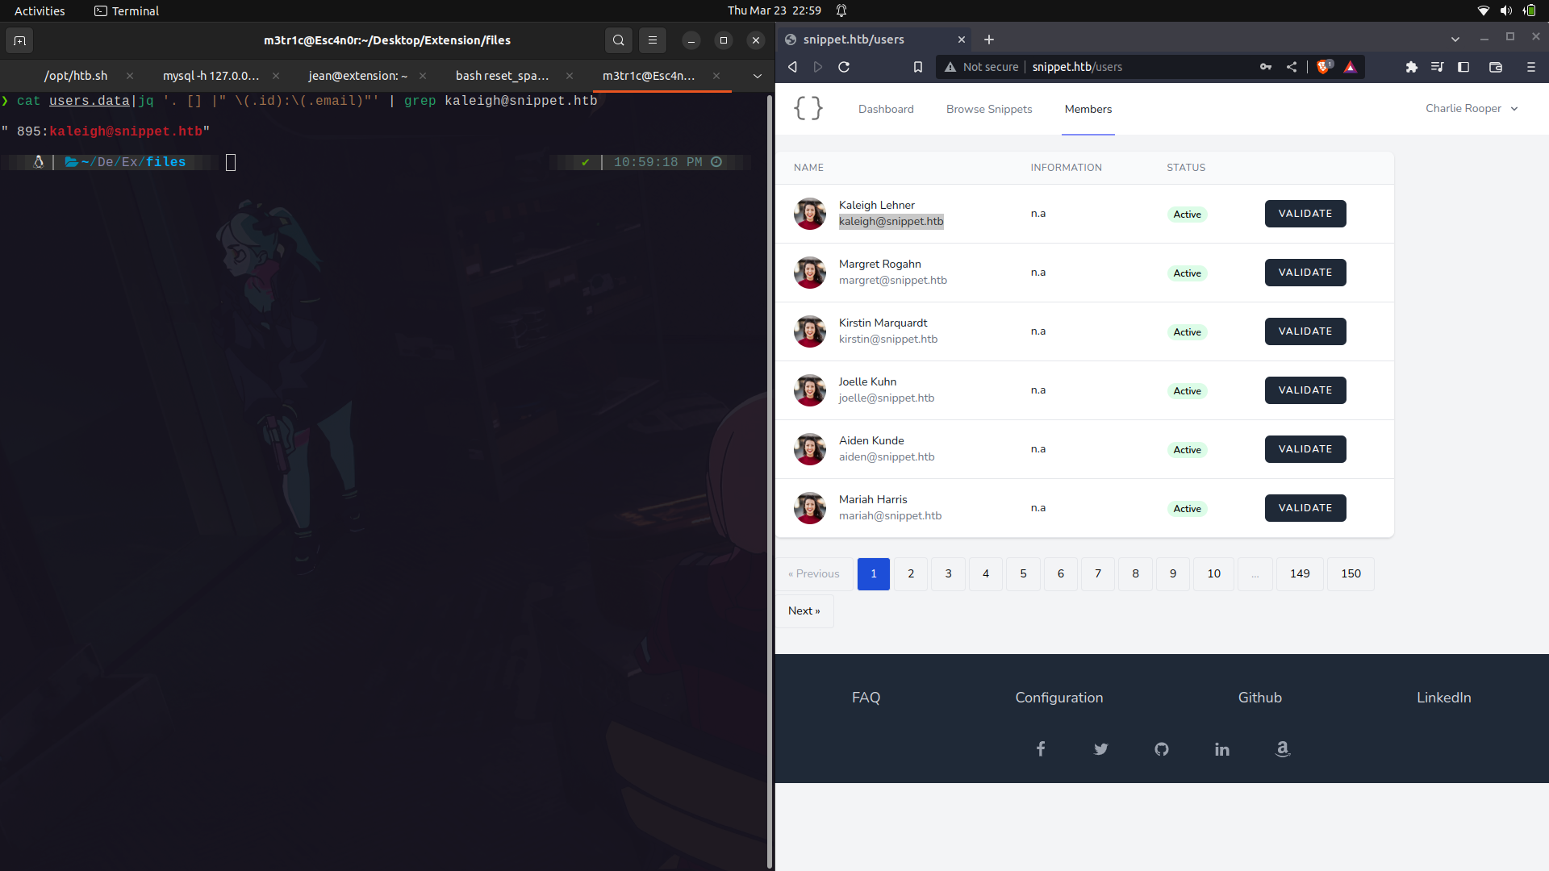Screen dimensions: 1549x871
Task: Click the Twitter icon in footer
Action: [1100, 749]
